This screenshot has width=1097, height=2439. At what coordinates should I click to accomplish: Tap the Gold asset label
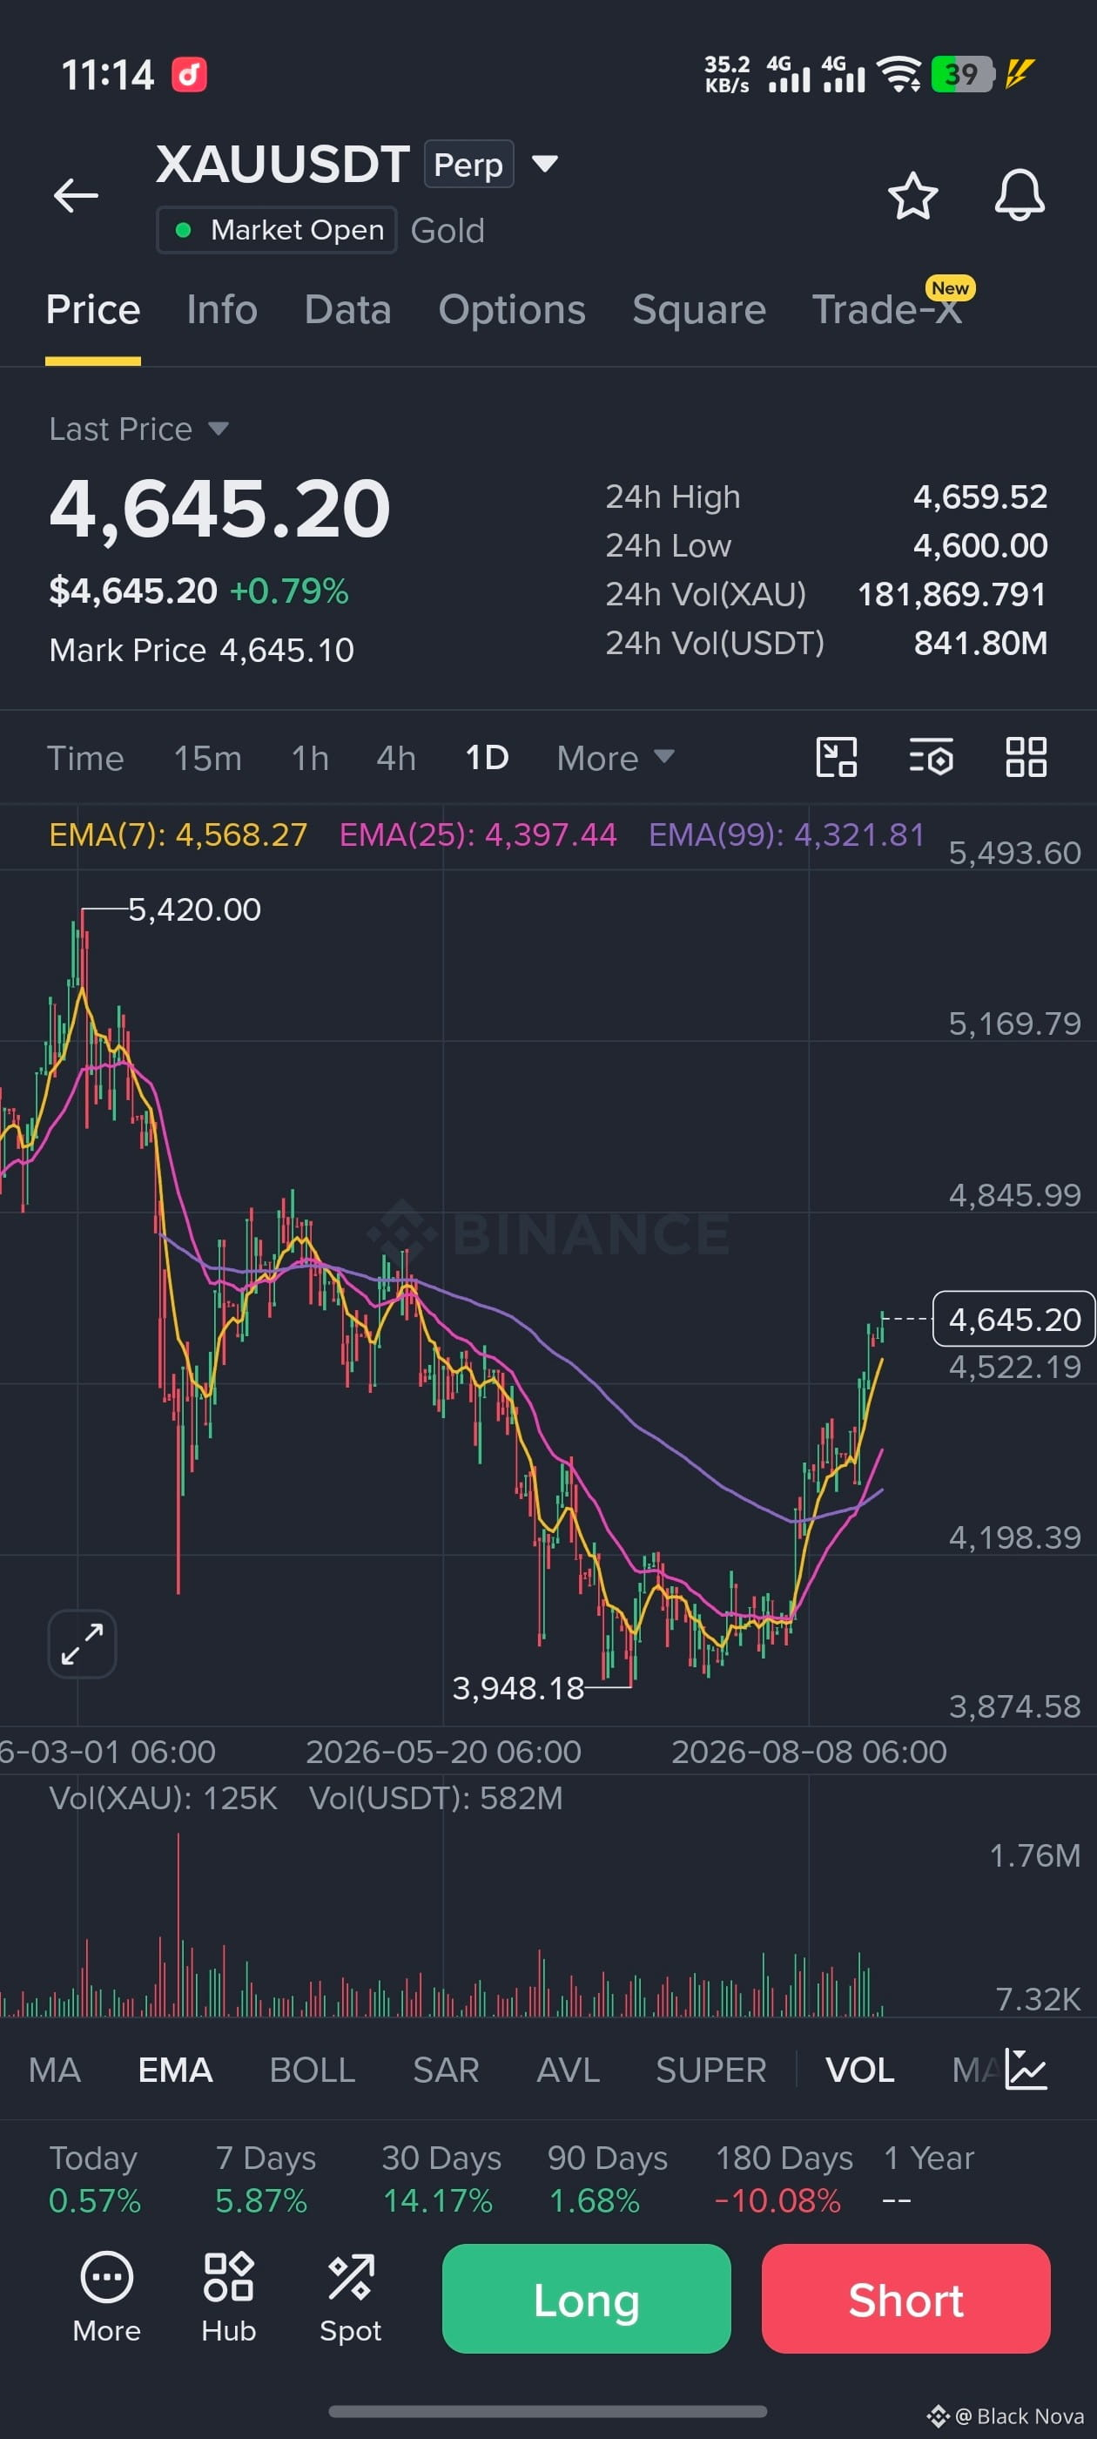pos(448,230)
